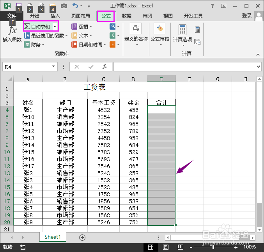Open the Formula Auditing group
The image size is (264, 252).
(160, 35)
